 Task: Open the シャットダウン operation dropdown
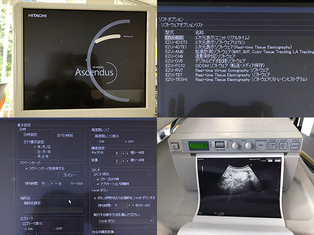tap(126, 221)
